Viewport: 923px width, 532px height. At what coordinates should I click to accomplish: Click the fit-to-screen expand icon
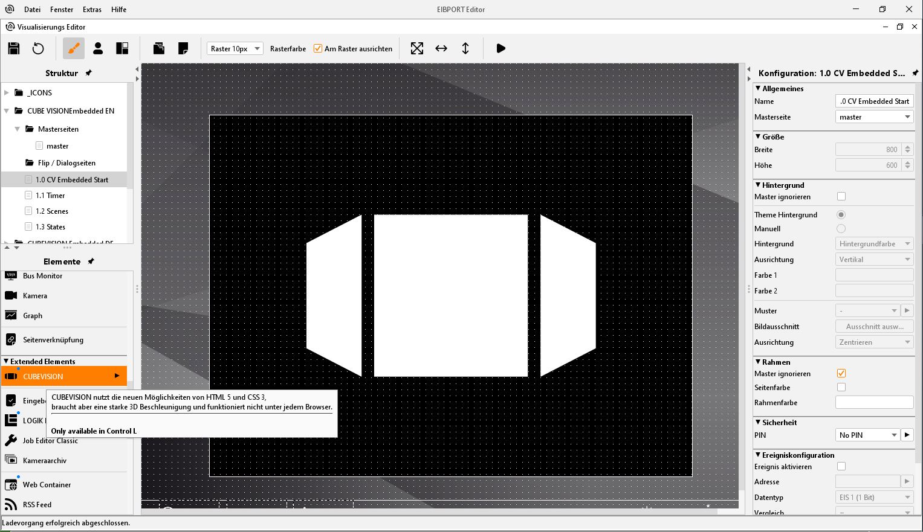[417, 48]
